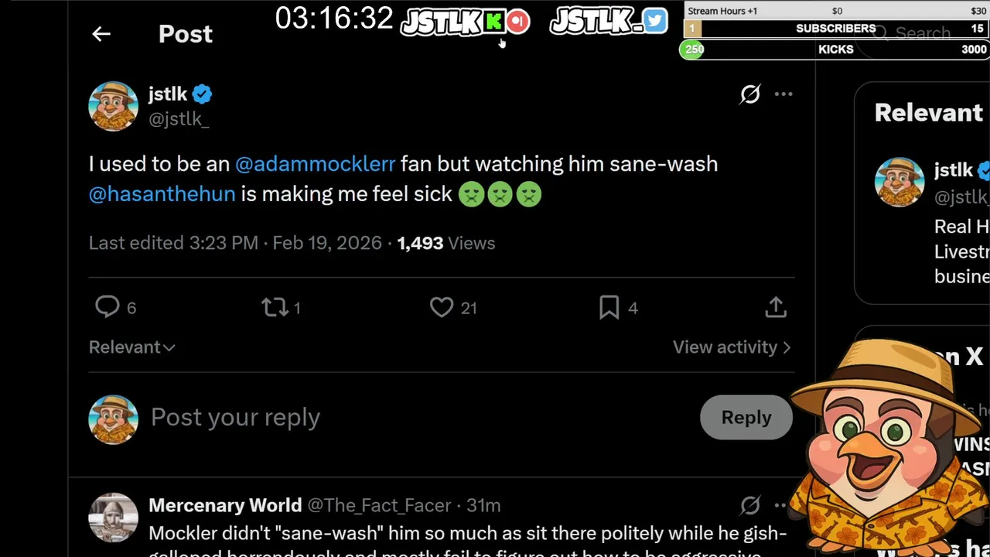
Task: Click the repost icon
Action: point(275,307)
